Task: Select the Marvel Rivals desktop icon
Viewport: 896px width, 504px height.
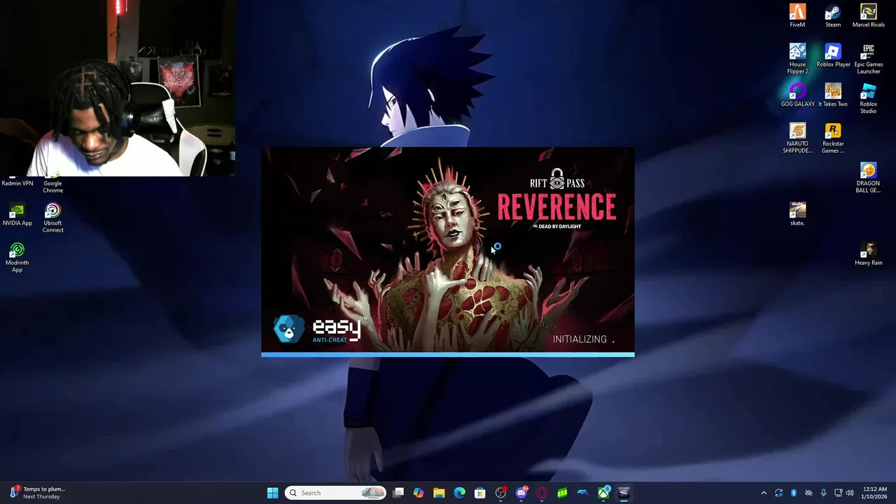Action: click(868, 15)
